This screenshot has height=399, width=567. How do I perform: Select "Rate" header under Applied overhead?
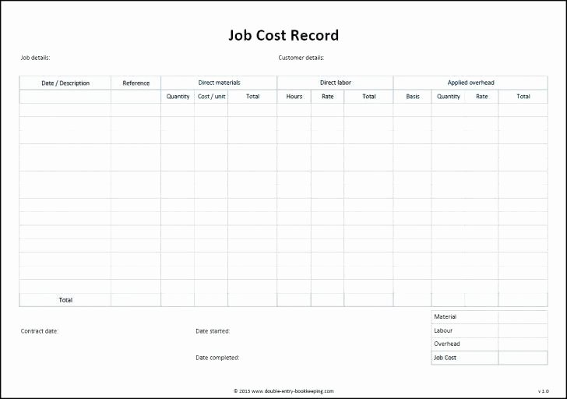click(481, 97)
